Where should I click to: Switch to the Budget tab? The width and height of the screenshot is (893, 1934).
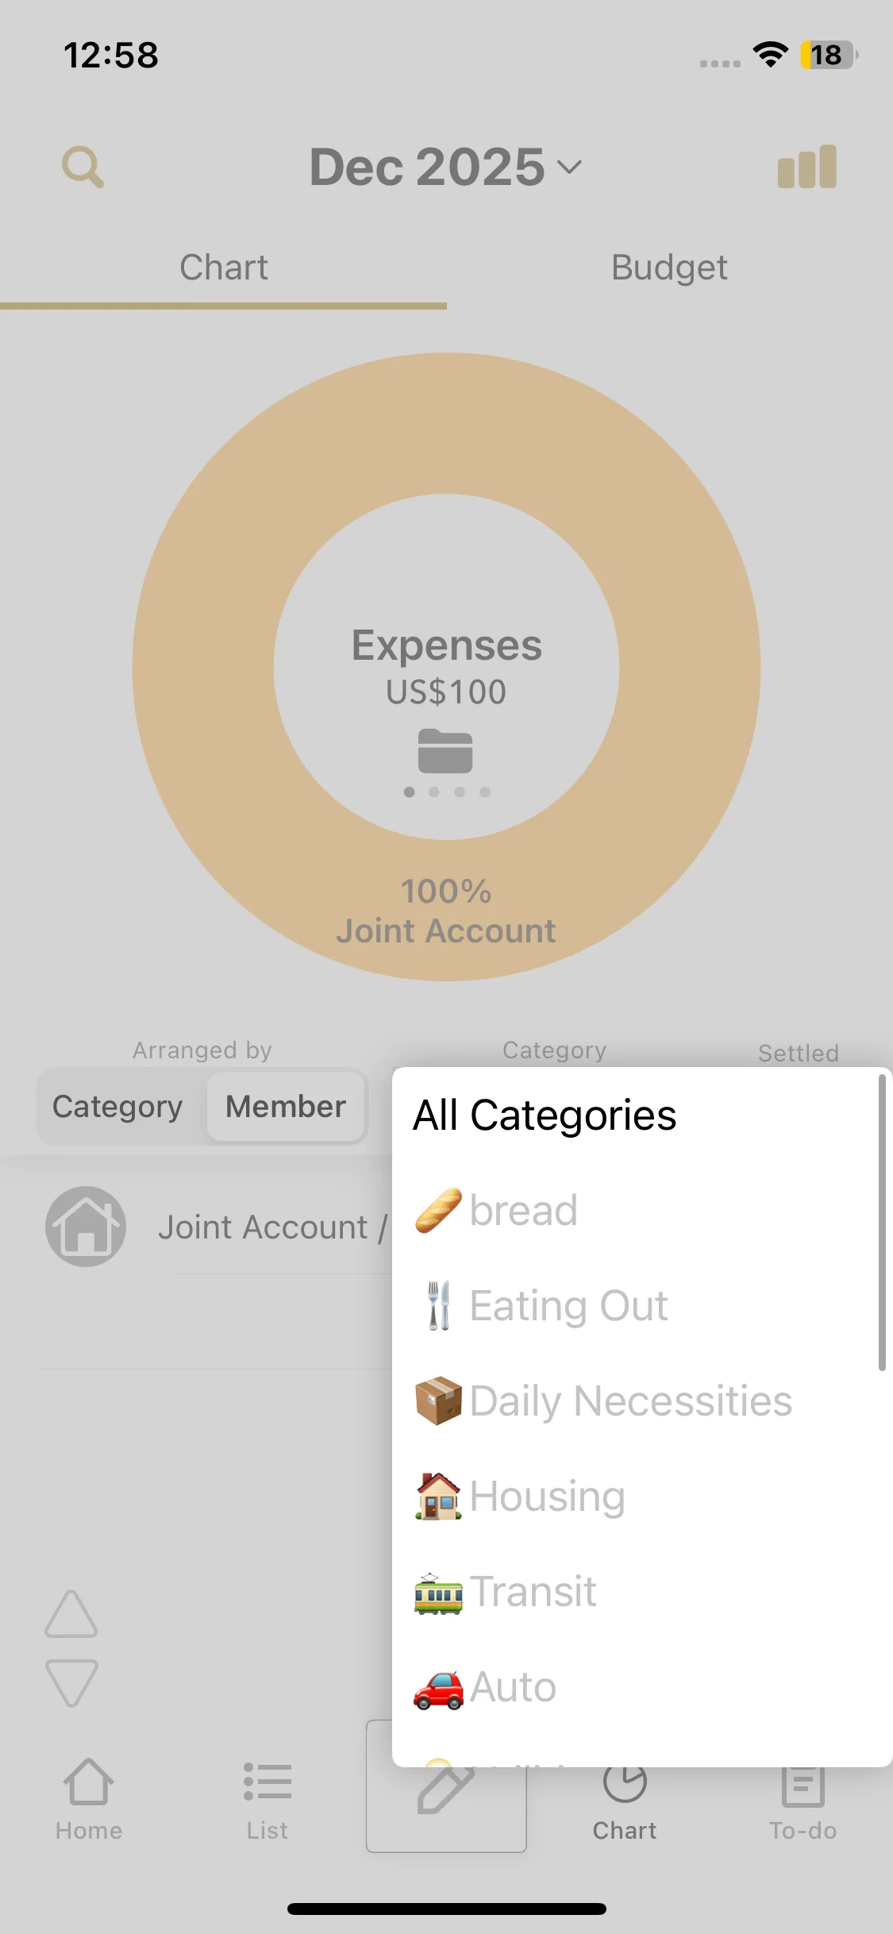(669, 268)
